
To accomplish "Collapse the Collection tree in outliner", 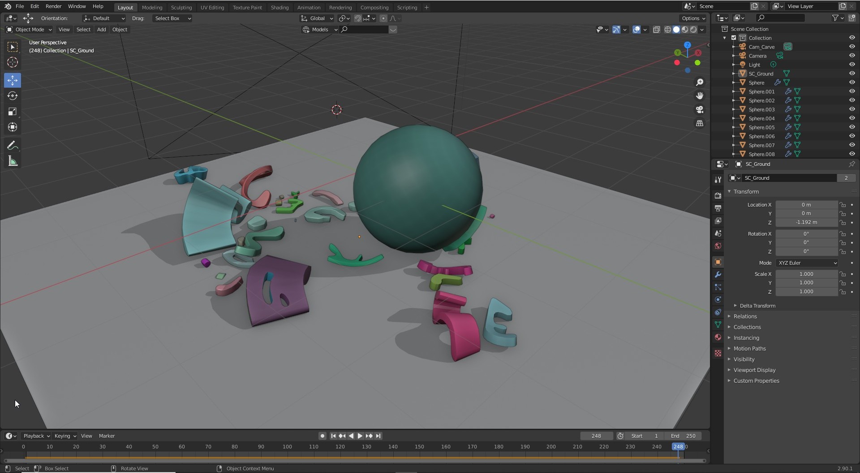I will pyautogui.click(x=725, y=38).
